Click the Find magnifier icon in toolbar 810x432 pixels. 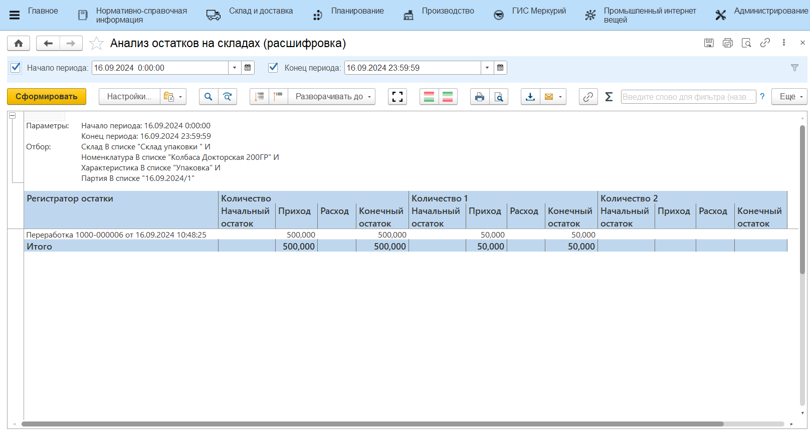[209, 97]
